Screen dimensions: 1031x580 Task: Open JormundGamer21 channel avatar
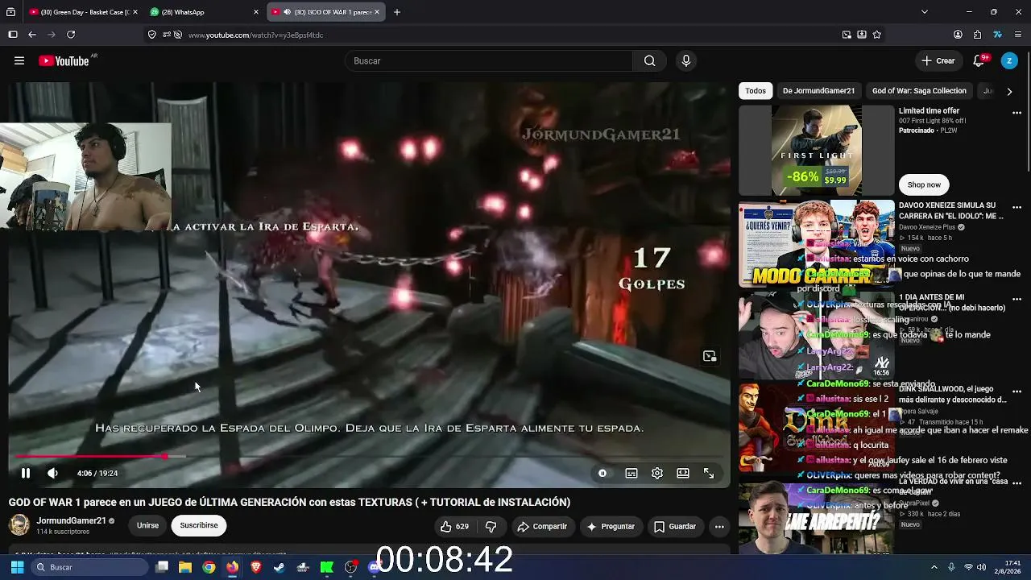19,525
